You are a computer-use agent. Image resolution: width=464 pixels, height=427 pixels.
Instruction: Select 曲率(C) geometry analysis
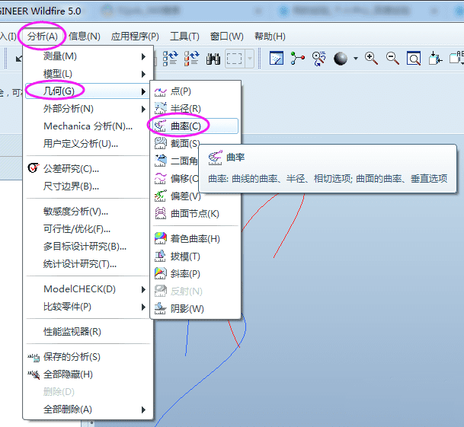click(195, 126)
